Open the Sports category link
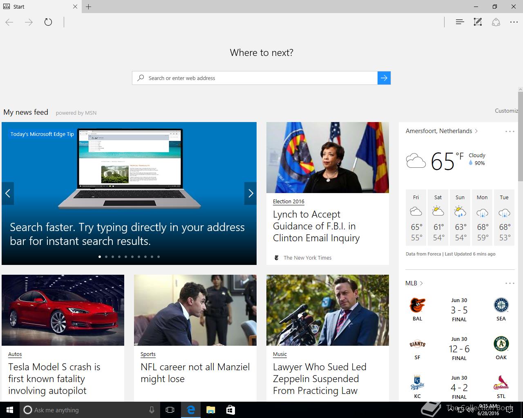Screen dimensions: 523x418 [x=148, y=354]
